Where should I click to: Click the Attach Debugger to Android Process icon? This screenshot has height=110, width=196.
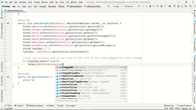point(161,6)
